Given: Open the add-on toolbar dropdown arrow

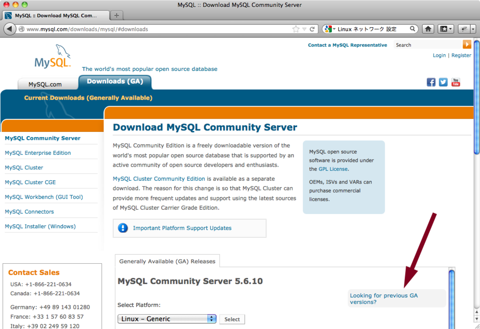Looking at the screenshot, I should [473, 29].
